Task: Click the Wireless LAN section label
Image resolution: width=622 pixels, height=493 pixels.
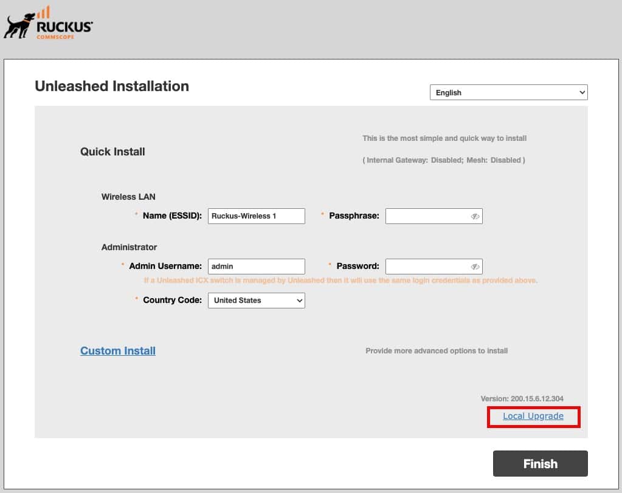Action: (128, 197)
